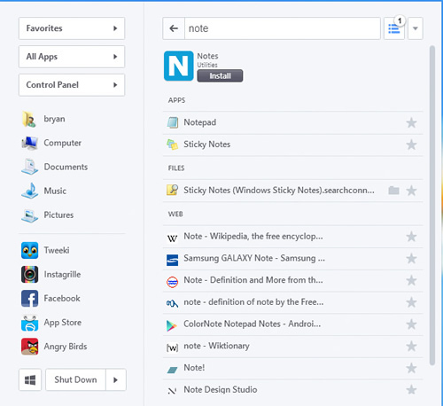Screen dimensions: 443x406
Task: Star the ColorNote Notepad Notes result
Action: 411,324
